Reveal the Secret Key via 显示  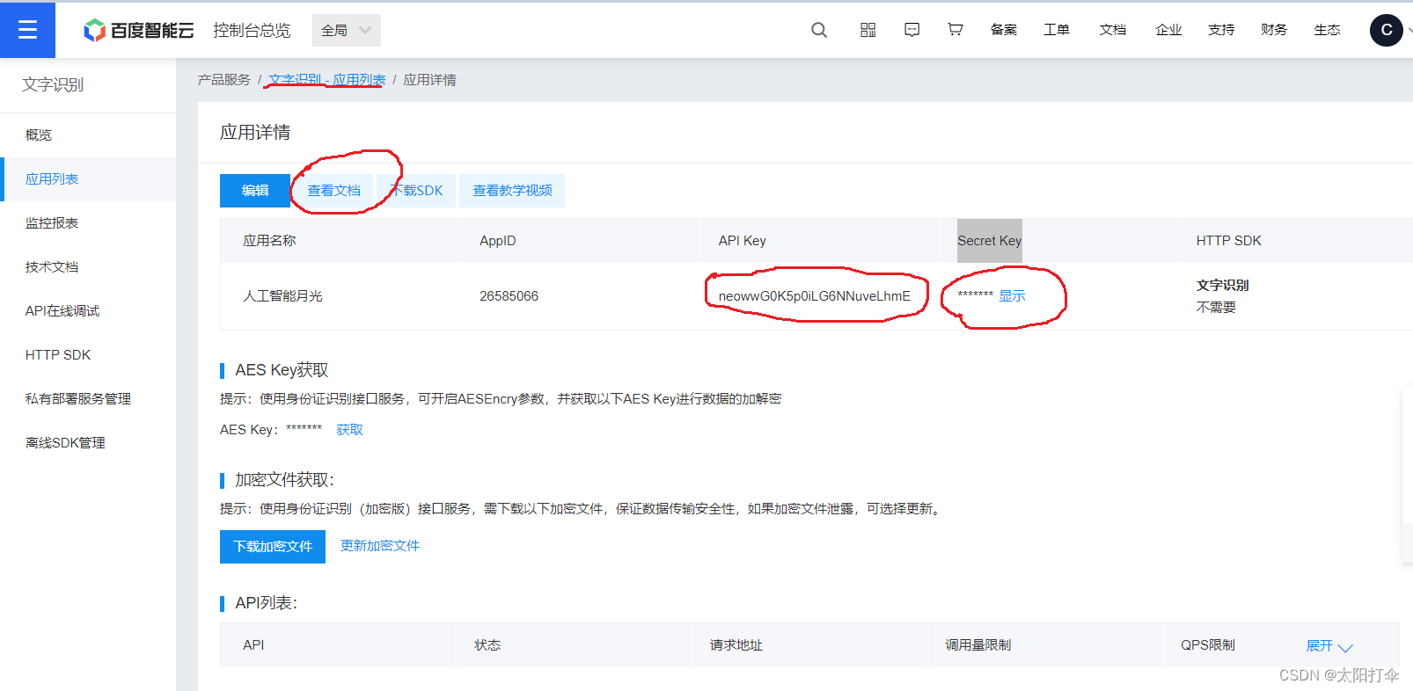click(x=1012, y=296)
